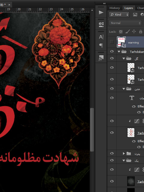Lock position move-arrows icon
Image resolution: width=144 pixels, height=192 pixels.
point(134,31)
